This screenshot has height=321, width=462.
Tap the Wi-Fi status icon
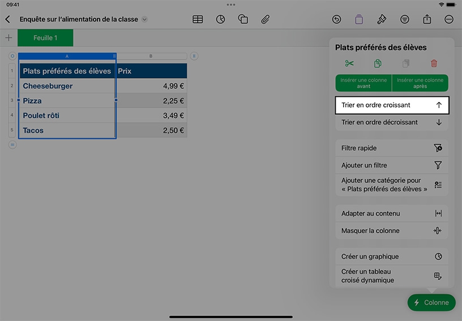click(441, 5)
